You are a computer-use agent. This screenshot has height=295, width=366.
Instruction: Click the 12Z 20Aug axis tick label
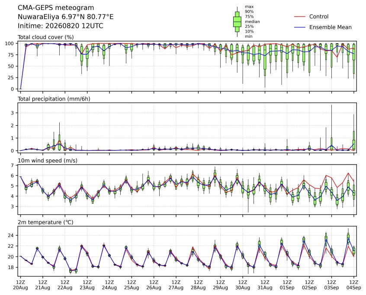[20, 285]
